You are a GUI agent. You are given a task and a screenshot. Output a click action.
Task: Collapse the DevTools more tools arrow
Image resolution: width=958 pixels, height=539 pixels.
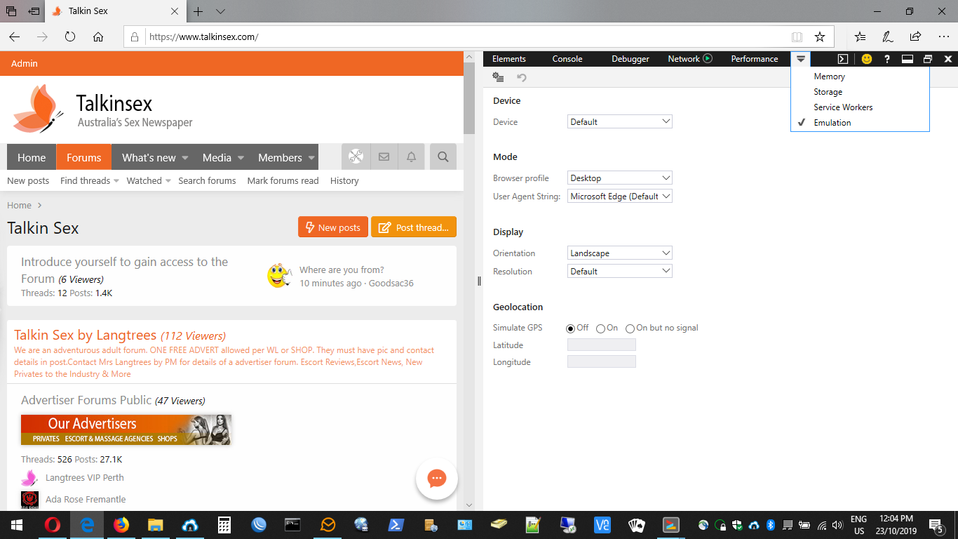click(800, 59)
